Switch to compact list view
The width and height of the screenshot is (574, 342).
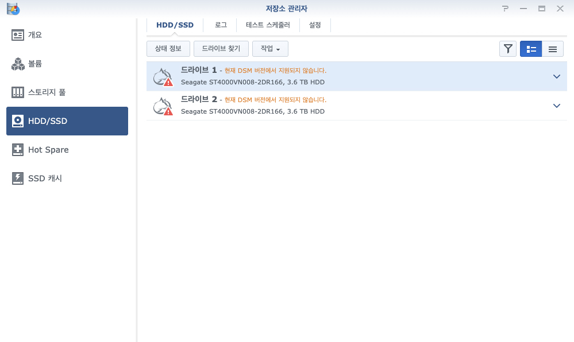553,49
